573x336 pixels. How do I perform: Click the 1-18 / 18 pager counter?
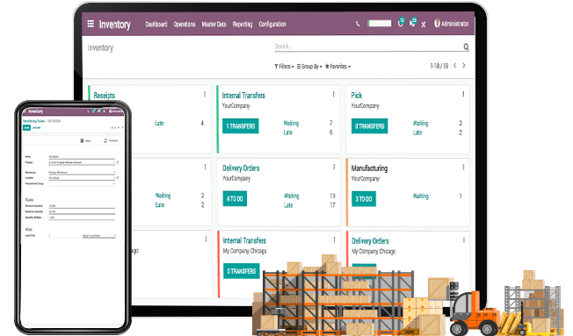(439, 66)
